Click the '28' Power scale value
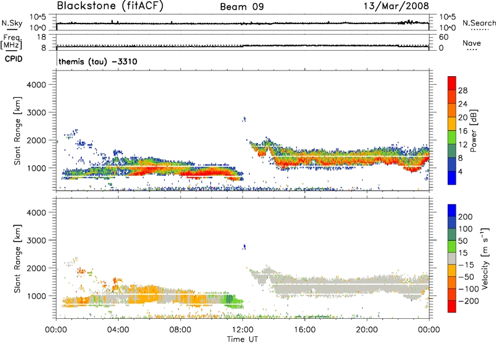496x343 pixels. point(463,90)
